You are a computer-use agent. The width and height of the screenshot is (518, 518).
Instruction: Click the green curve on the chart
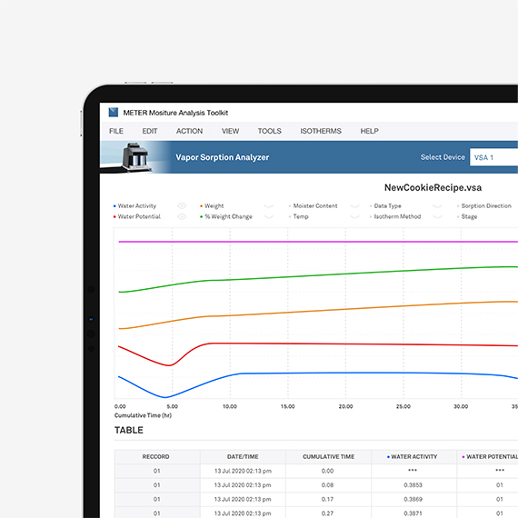(x=317, y=274)
